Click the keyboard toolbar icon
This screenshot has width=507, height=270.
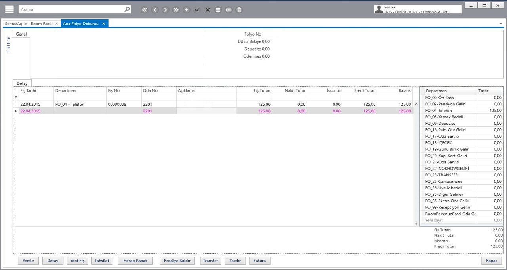point(229,10)
